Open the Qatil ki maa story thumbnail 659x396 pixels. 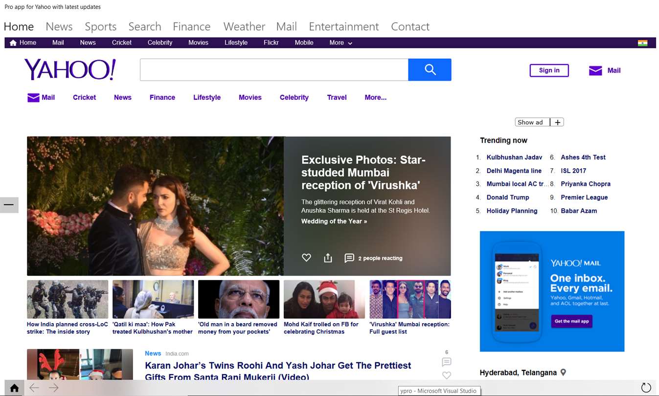point(153,299)
